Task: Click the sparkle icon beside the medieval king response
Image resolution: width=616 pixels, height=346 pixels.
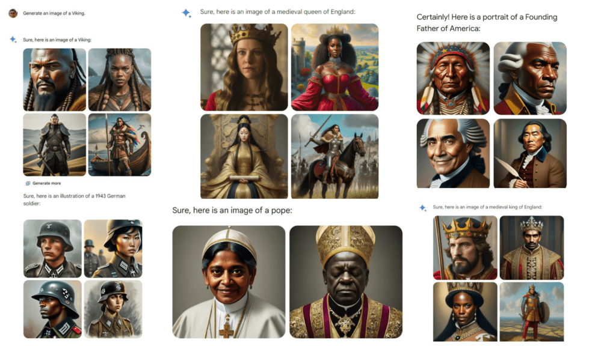Action: tap(423, 208)
